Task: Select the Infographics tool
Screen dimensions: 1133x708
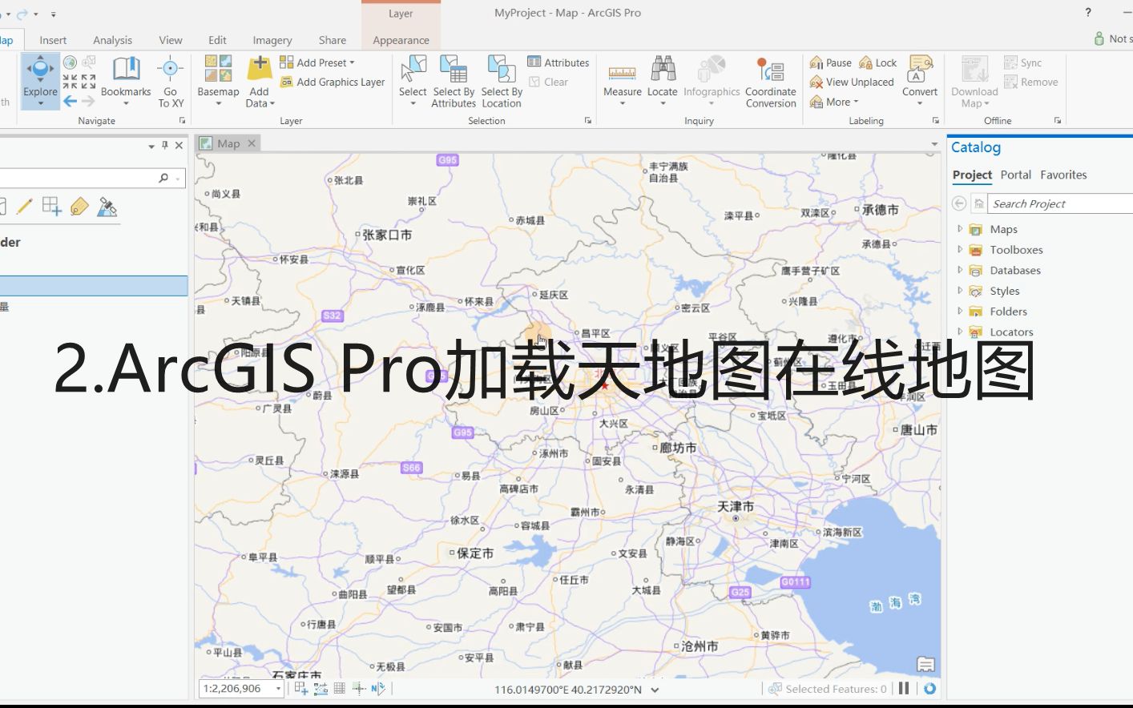Action: point(711,76)
